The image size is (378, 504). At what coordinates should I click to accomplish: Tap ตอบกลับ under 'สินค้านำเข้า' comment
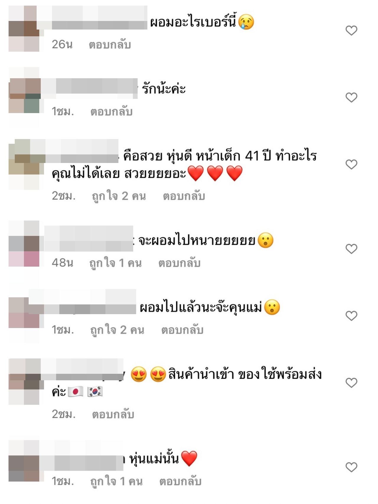pos(113,415)
